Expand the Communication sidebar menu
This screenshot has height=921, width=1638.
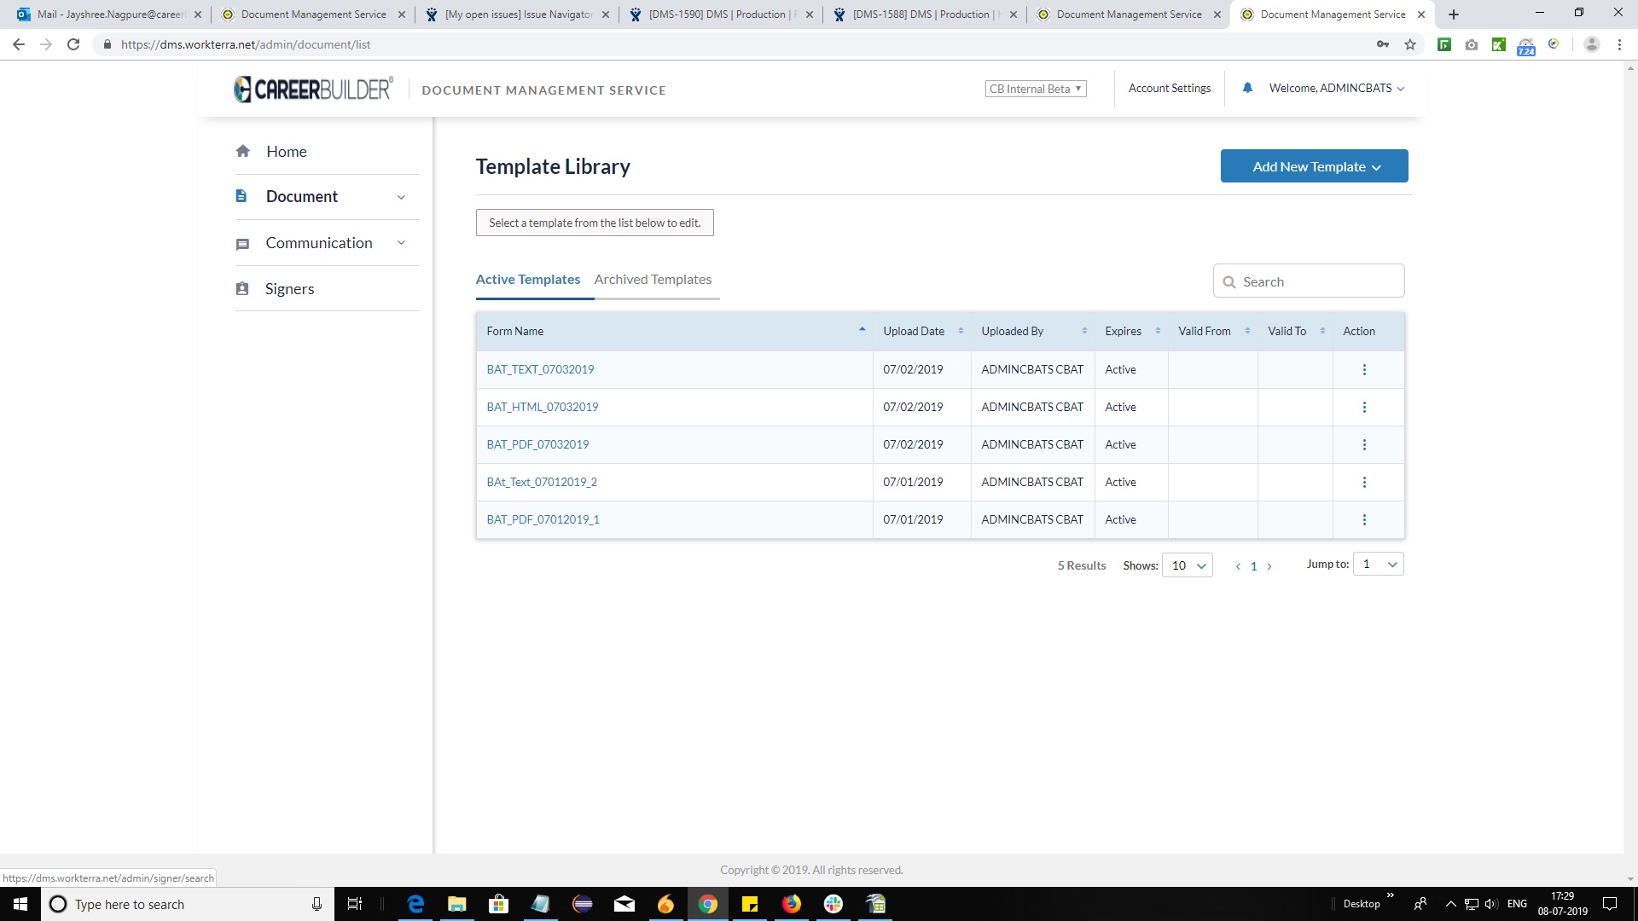(401, 243)
